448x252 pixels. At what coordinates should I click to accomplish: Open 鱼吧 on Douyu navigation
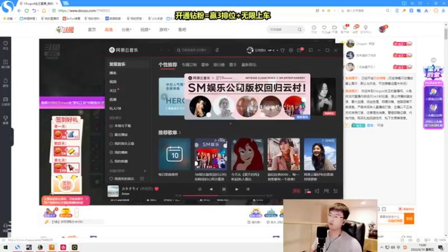point(182,30)
